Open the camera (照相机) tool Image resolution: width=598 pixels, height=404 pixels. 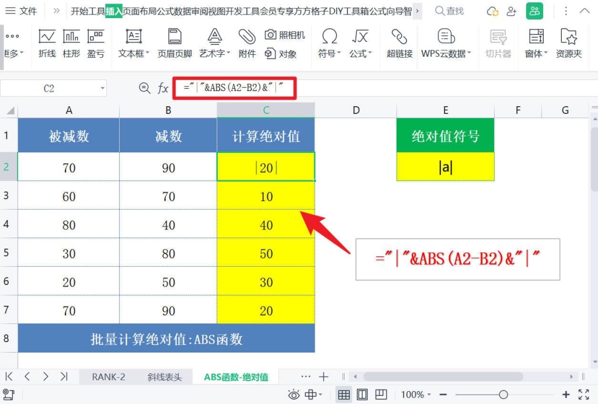pyautogui.click(x=285, y=35)
